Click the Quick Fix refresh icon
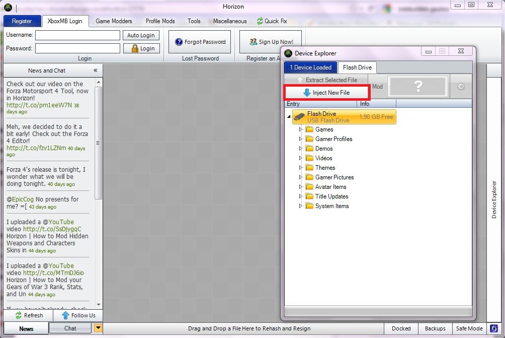505x338 pixels. (x=260, y=21)
